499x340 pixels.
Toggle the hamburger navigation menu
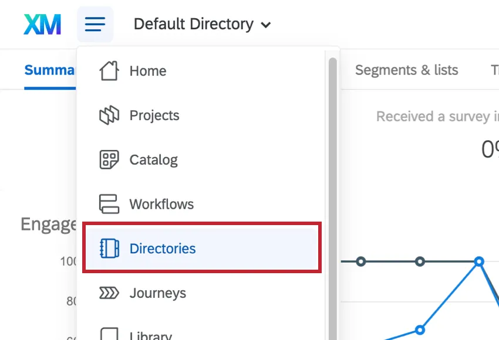point(95,24)
